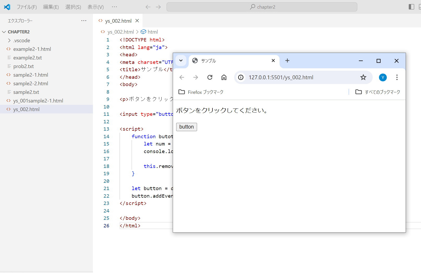Reload the page in Chrome
Screen dimensions: 421x273
point(210,77)
